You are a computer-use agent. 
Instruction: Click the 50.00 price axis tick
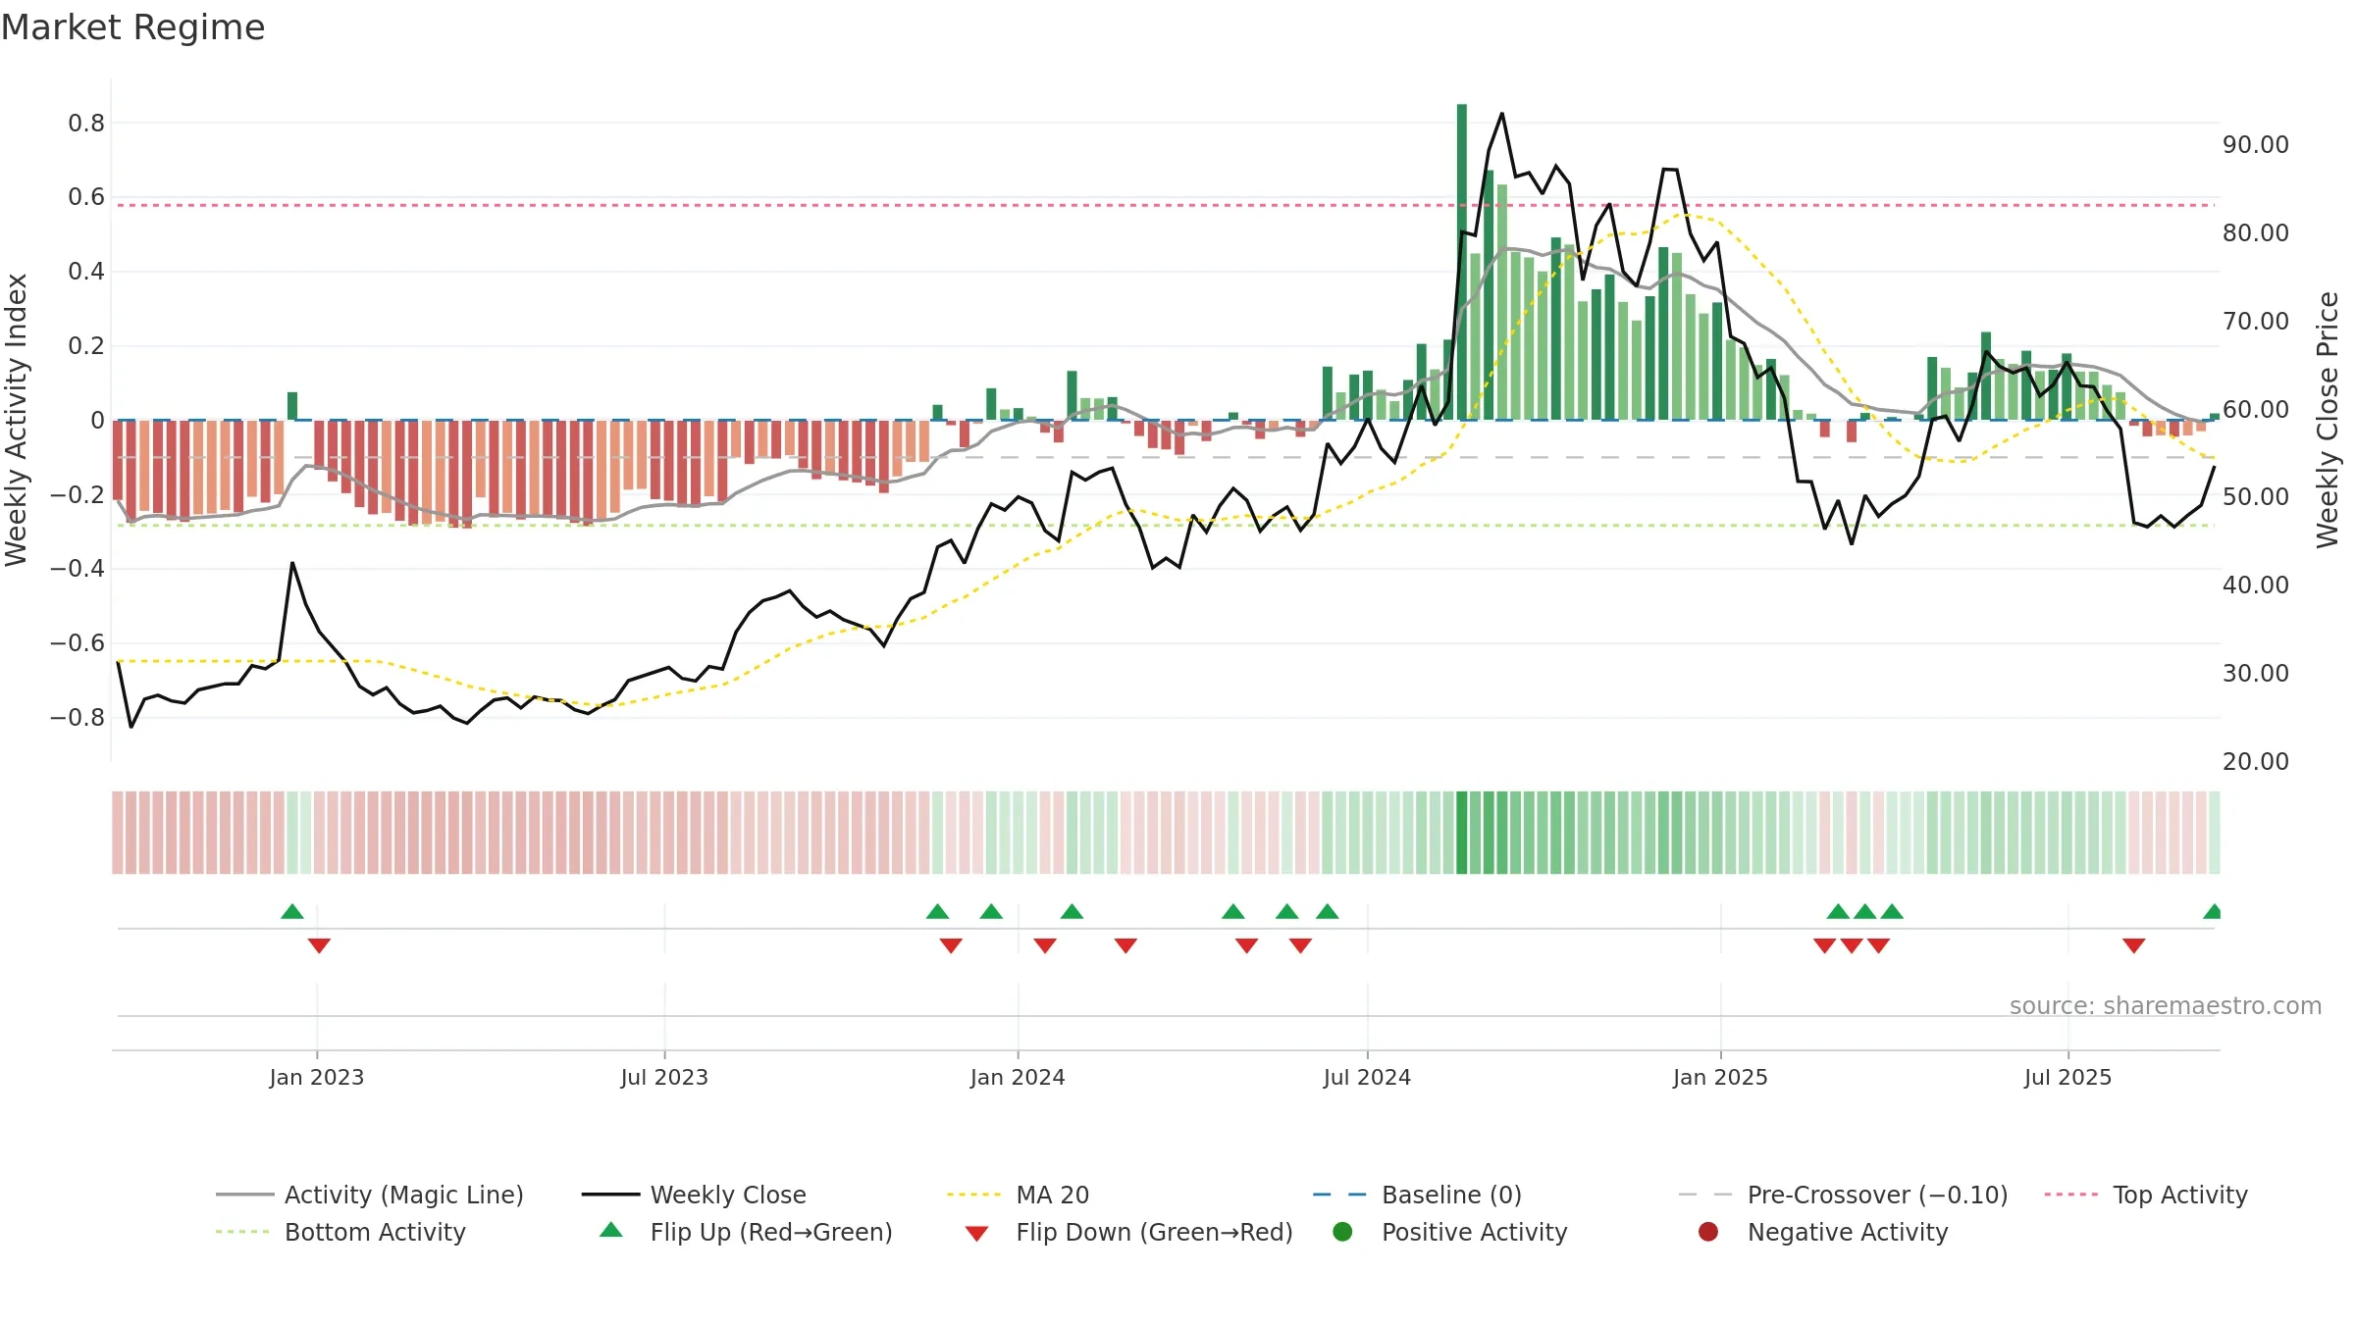click(x=2255, y=496)
